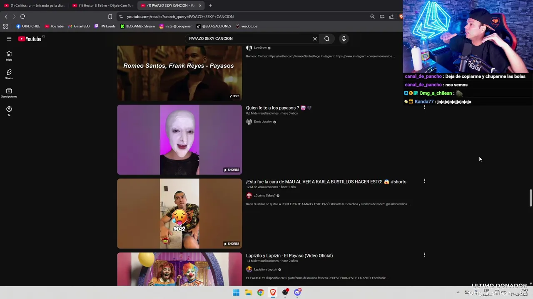Open options menu for El Payaso video

tap(424, 255)
